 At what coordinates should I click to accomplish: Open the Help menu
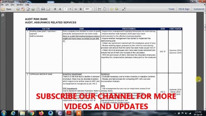27,5
